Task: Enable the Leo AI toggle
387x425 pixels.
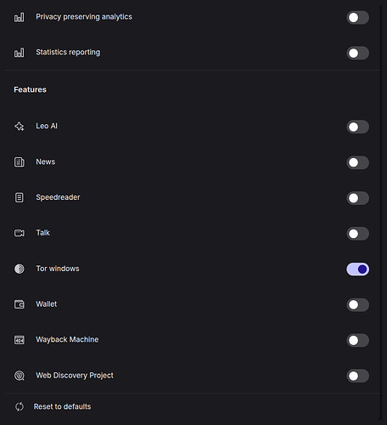Action: click(357, 127)
